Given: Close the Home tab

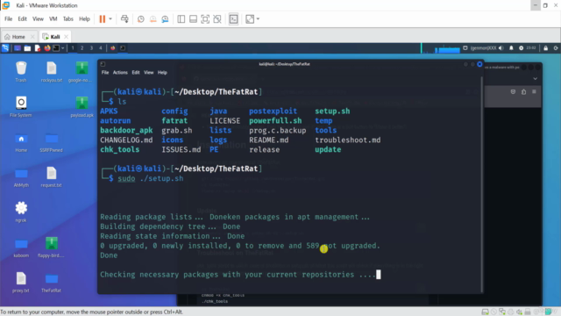Looking at the screenshot, I should (x=32, y=37).
